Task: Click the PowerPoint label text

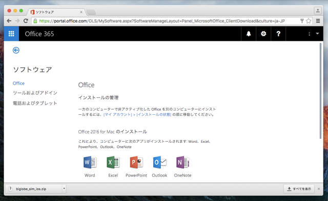Action: (x=136, y=175)
